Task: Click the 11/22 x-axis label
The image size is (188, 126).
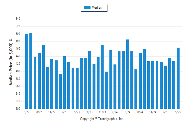Action: pyautogui.click(x=52, y=112)
